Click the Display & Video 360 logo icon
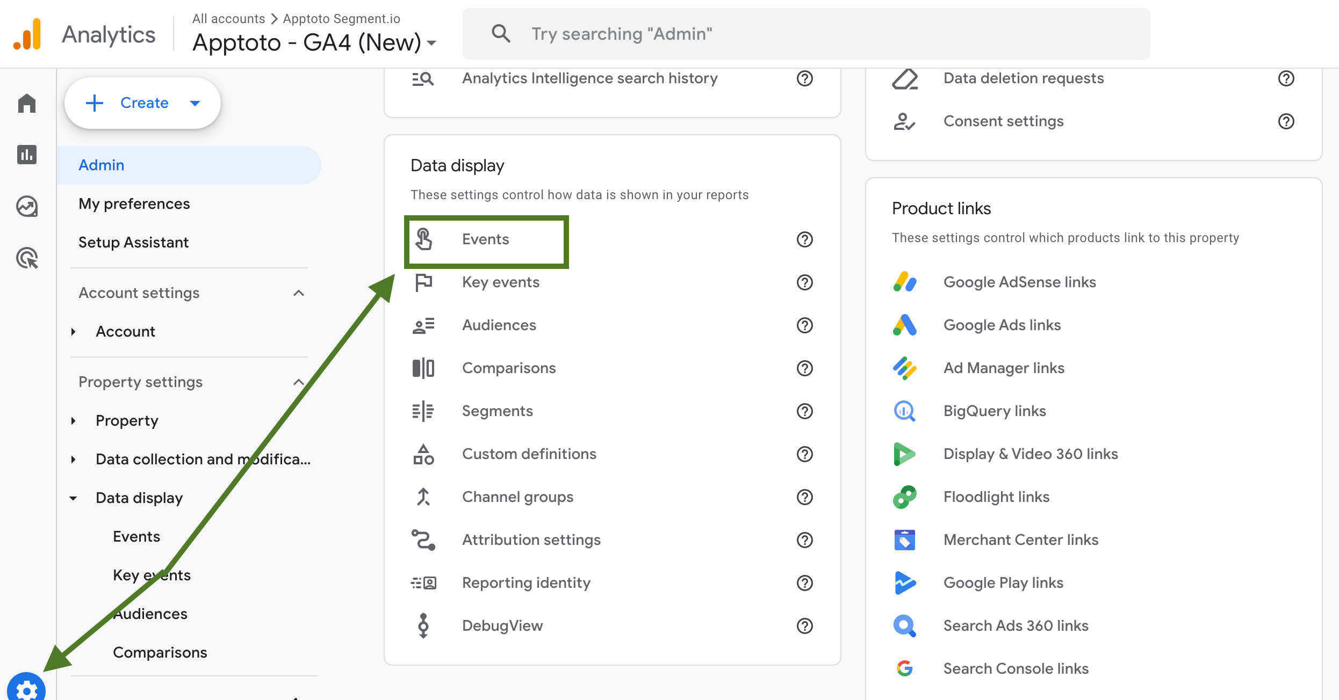1339x700 pixels. point(905,454)
